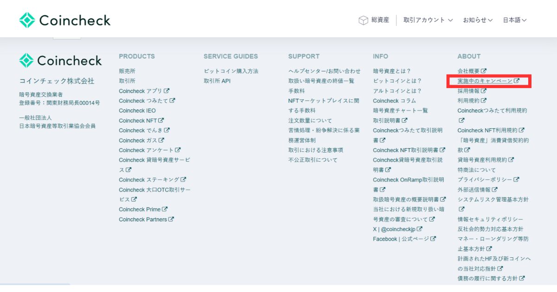Screen dimensions: 557x292
Task: Click external-link icon beside X | @coincheckjp
Action: point(420,229)
